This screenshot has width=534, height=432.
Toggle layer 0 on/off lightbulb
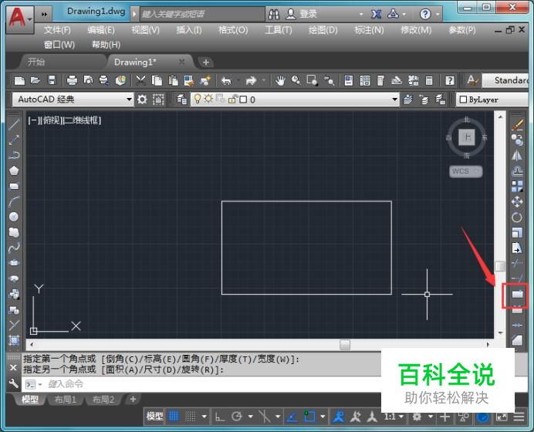pyautogui.click(x=198, y=99)
